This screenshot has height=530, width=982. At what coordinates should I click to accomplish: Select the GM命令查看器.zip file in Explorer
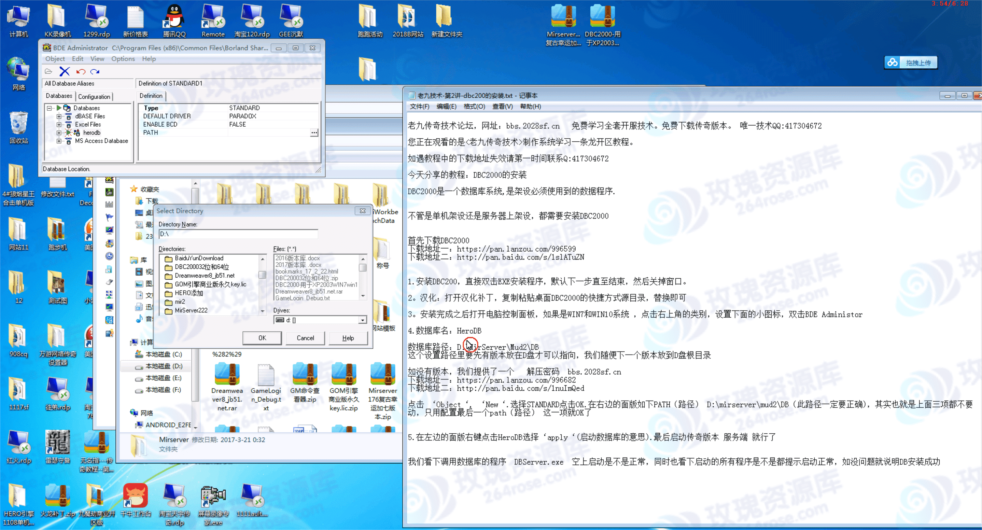(x=305, y=382)
